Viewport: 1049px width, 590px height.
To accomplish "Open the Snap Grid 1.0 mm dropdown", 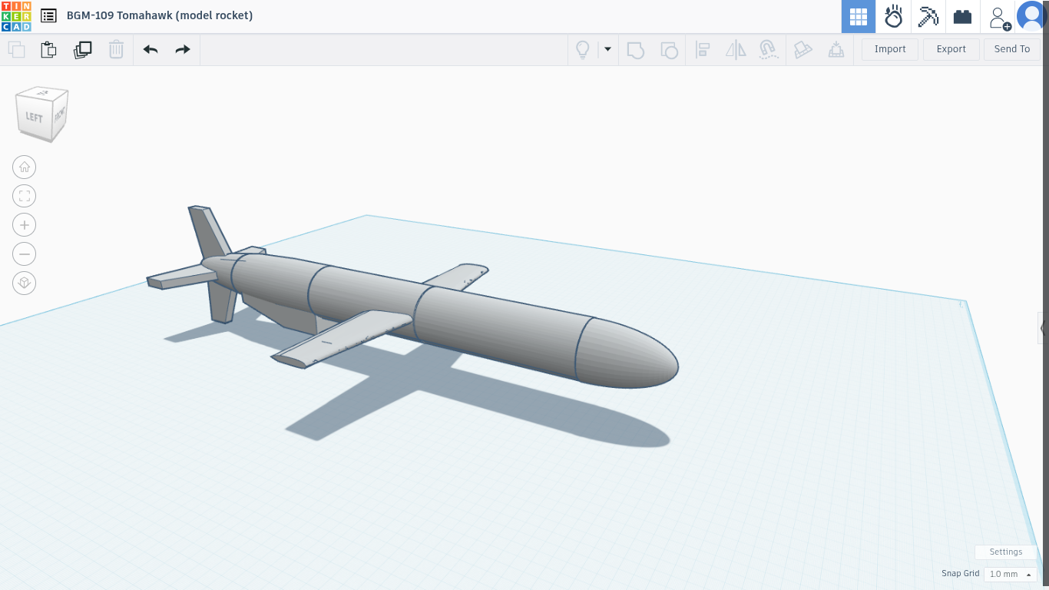I will (x=1010, y=574).
